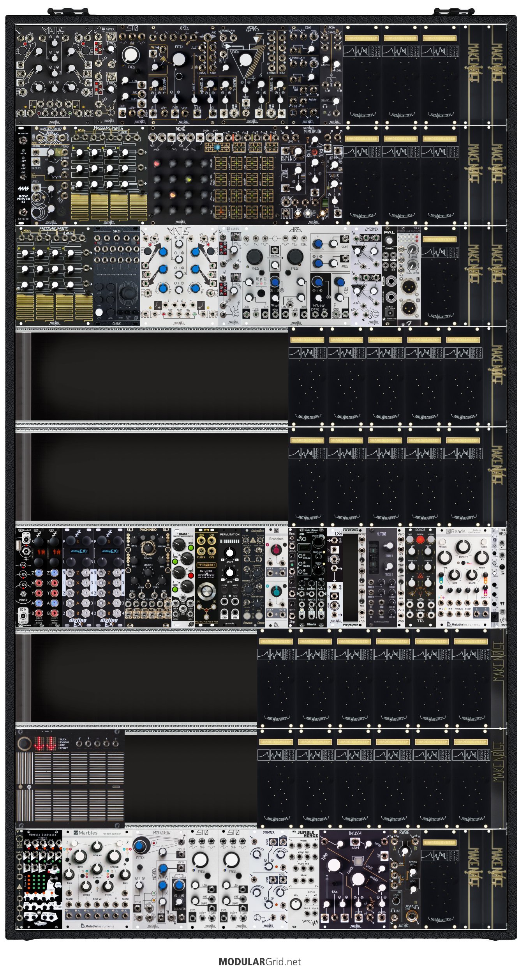Select the Permutation grayscale module
Screen dimensions: 520x970
(230, 578)
